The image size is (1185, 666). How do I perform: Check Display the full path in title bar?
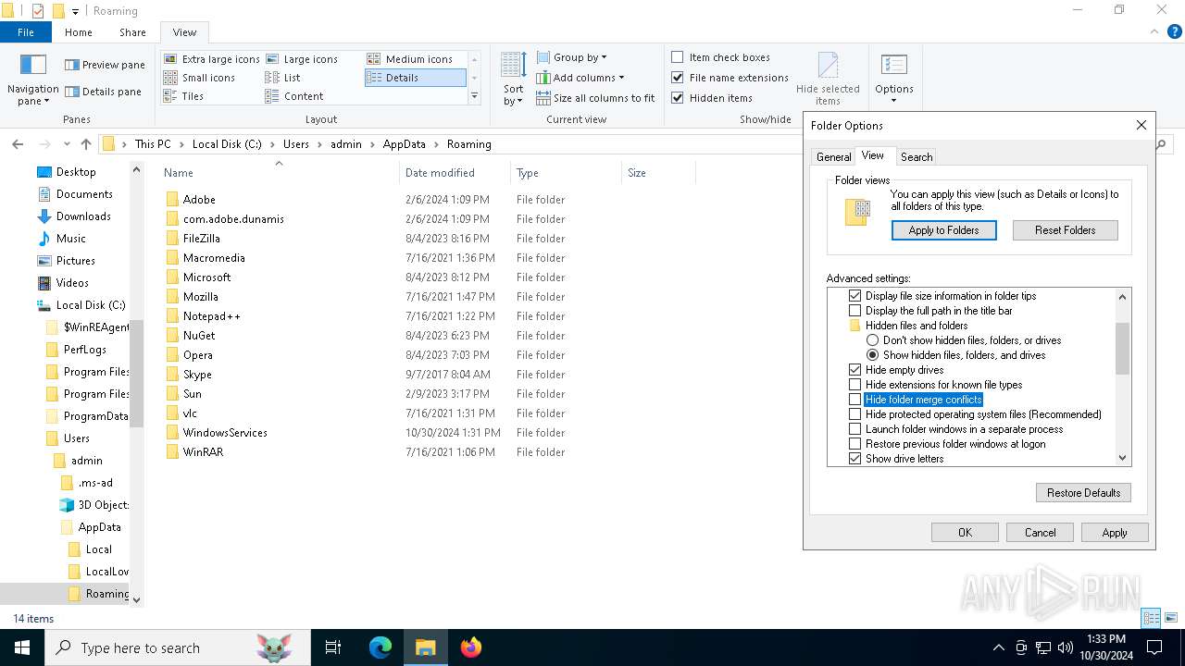click(x=855, y=311)
